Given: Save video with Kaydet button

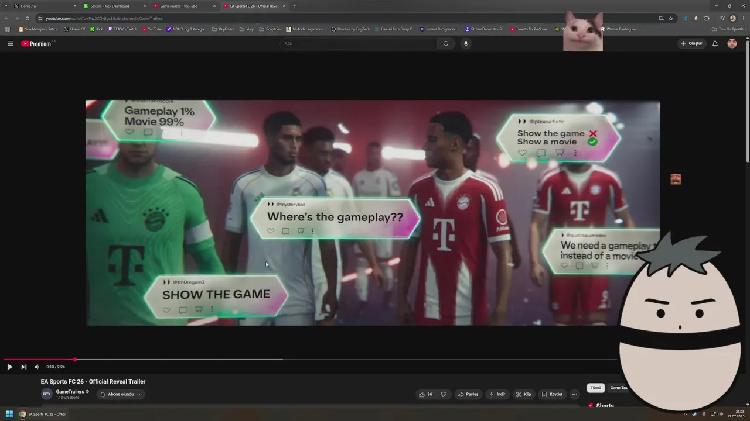Looking at the screenshot, I should pos(552,394).
